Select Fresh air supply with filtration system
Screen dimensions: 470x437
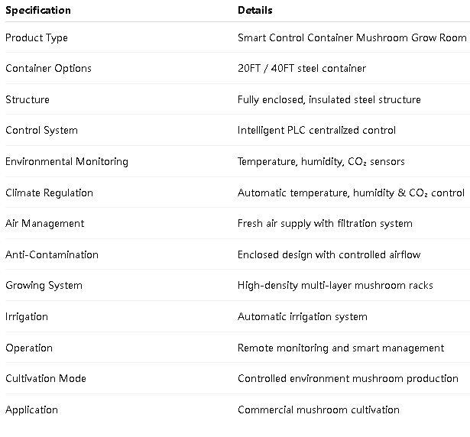tap(325, 224)
